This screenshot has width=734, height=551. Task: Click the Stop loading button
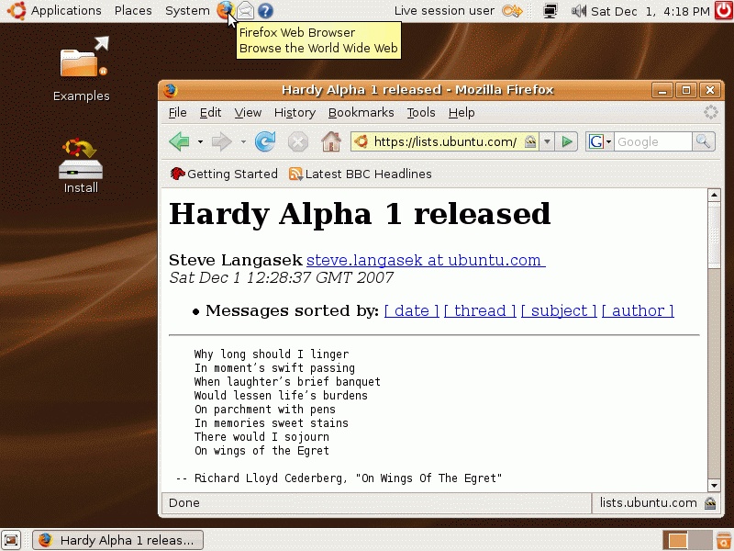tap(297, 141)
